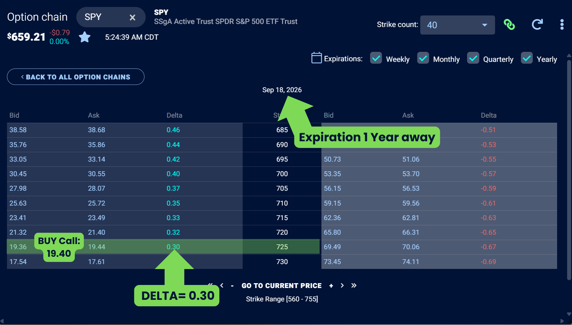Open the Strike count dropdown showing 40
The height and width of the screenshot is (325, 572).
pos(457,25)
